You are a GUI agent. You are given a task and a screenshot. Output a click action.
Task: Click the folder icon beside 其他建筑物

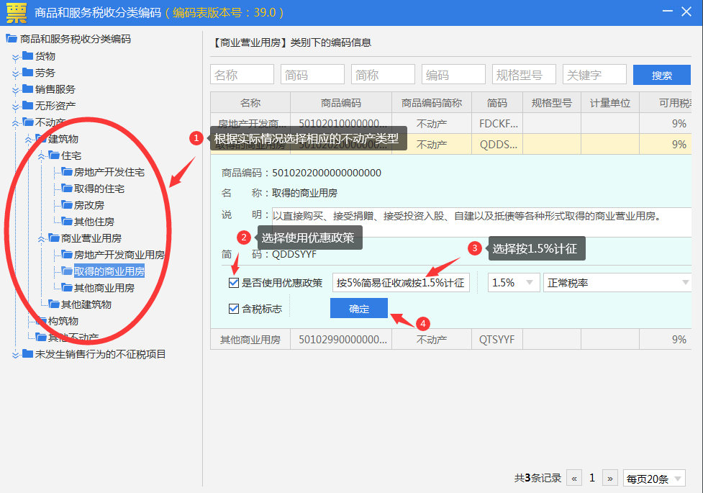[x=54, y=304]
